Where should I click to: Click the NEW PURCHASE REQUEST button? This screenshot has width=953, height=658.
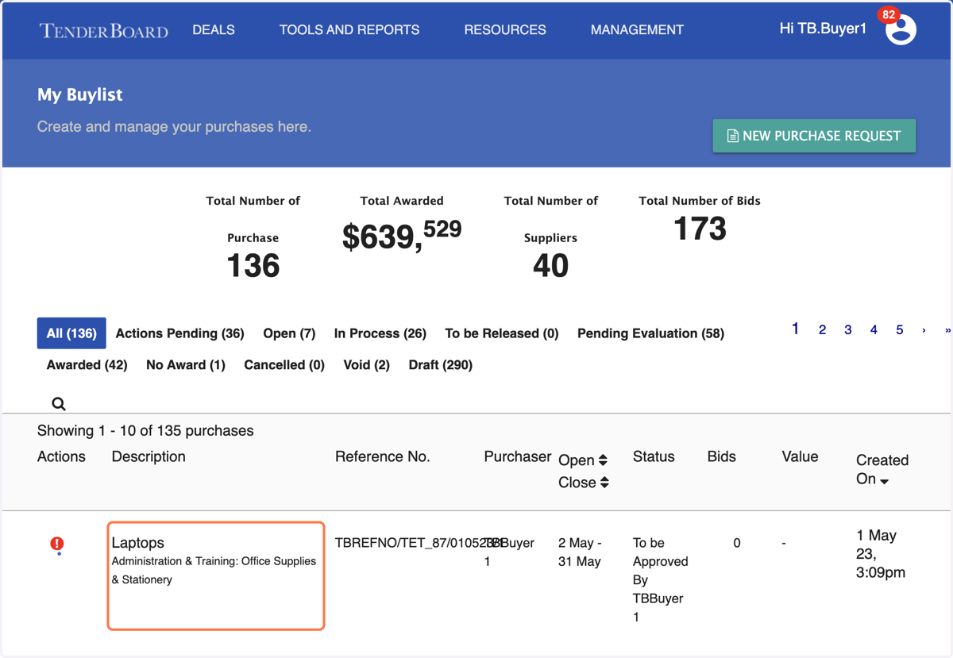(814, 136)
